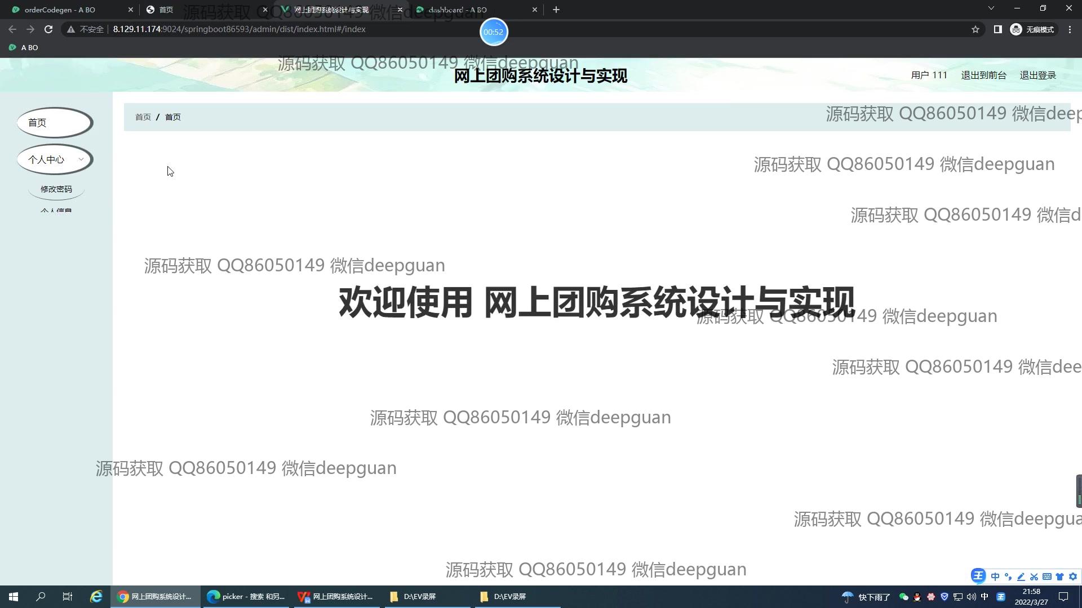
Task: Toggle punctuation mode in IME toolbar
Action: point(1008,576)
